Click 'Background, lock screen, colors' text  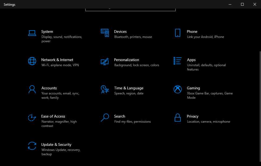(136, 65)
